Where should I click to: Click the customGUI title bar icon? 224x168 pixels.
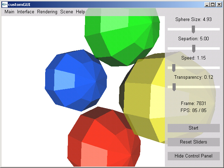point(5,5)
